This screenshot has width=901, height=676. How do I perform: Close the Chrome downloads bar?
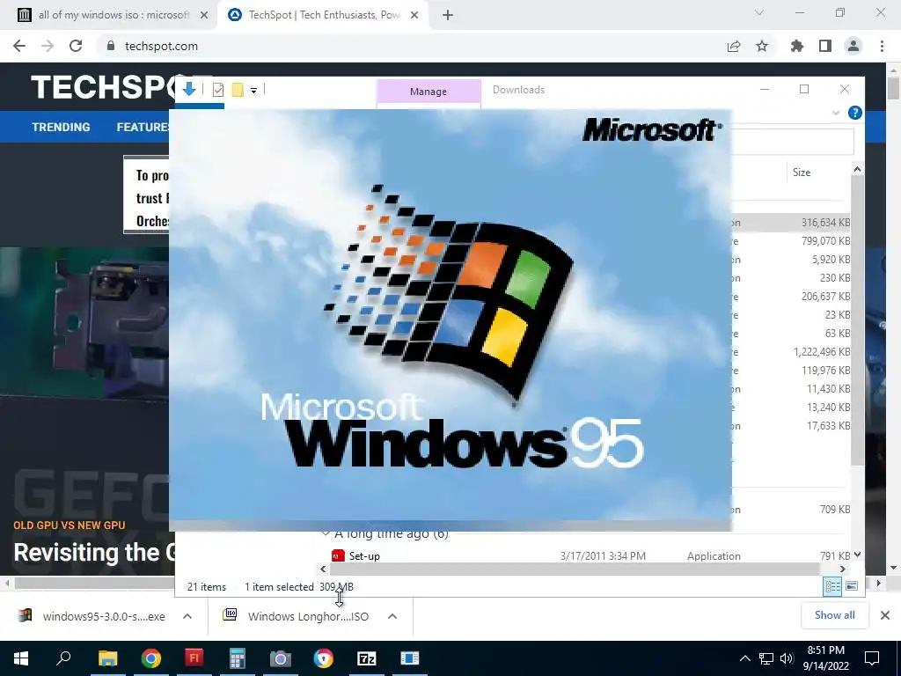[x=885, y=615]
